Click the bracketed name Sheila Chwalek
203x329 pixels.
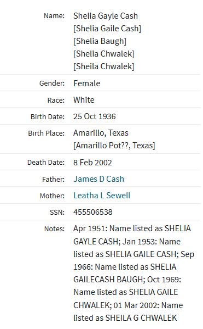click(104, 66)
